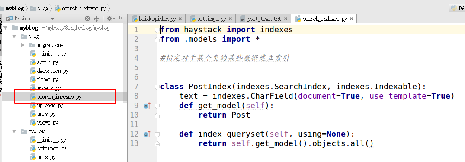Screen dimensions: 465x162
Task: Collapse the blog folder in tree
Action: (14, 36)
